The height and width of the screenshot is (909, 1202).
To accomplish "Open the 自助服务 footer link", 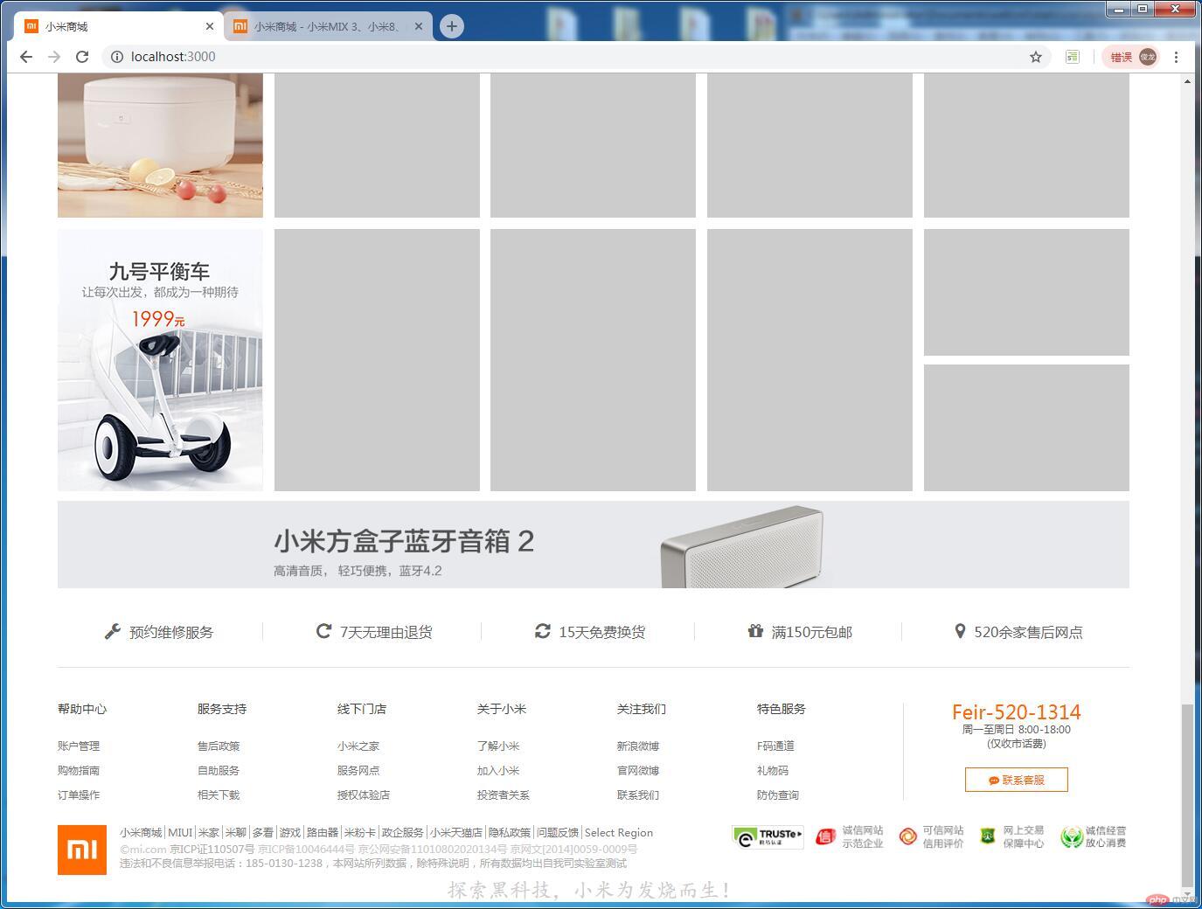I will click(219, 771).
